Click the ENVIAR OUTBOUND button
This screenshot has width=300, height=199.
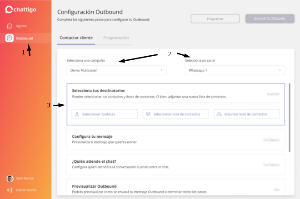(270, 19)
